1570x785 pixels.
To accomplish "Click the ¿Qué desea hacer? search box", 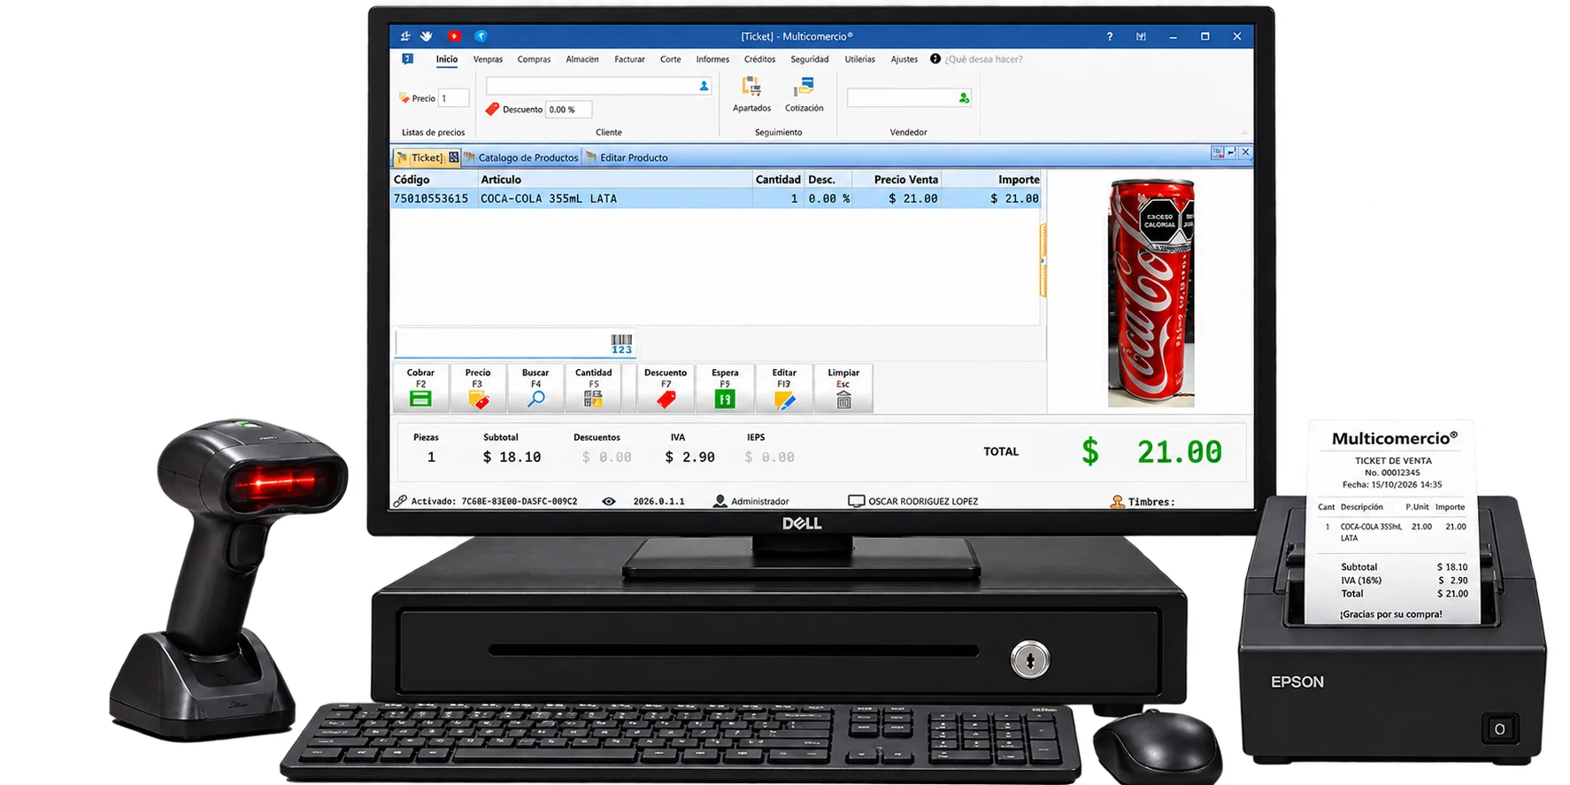I will (x=983, y=59).
